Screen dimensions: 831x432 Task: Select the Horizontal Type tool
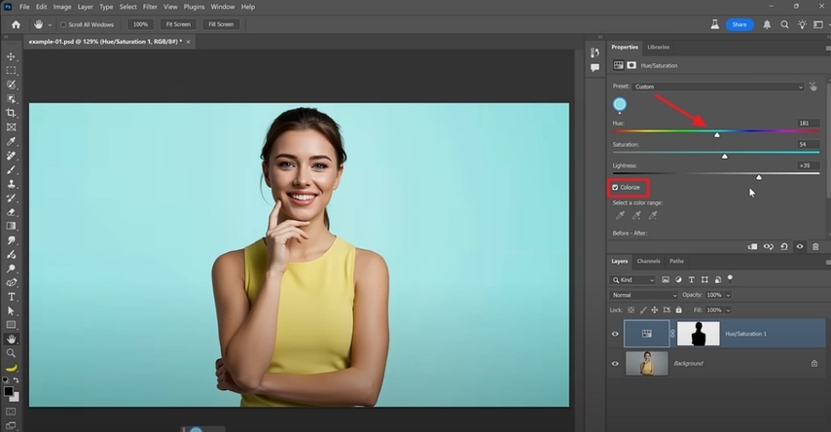coord(11,297)
